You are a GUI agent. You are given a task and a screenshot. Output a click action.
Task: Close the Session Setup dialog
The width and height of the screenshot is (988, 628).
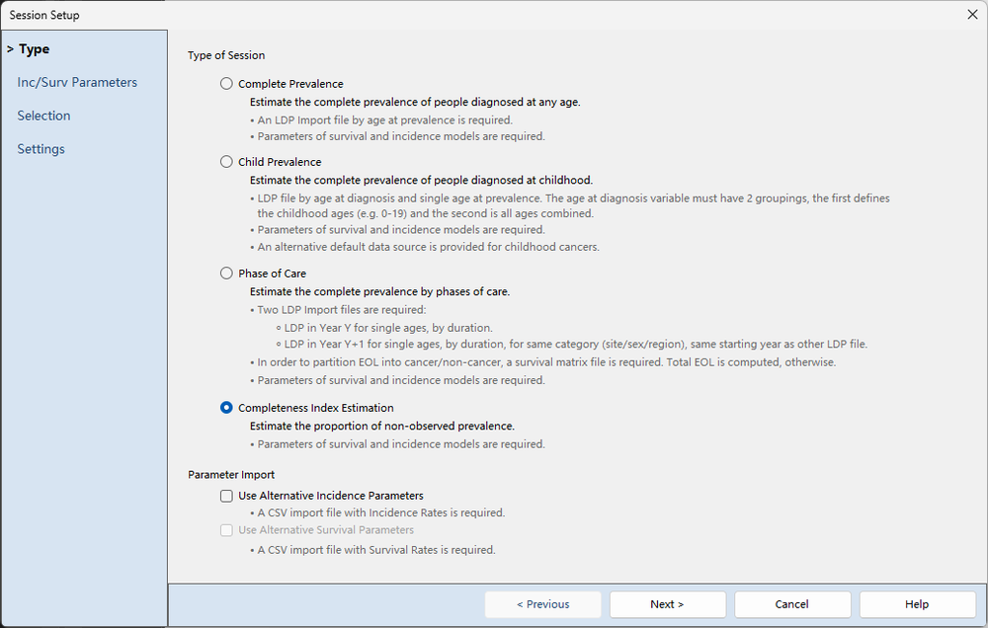tap(972, 15)
